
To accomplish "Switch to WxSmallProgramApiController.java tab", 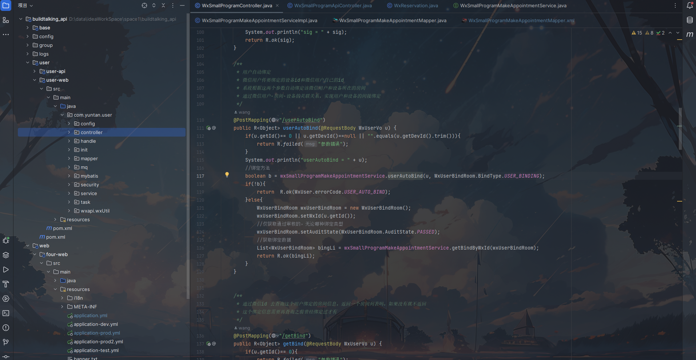I will point(330,5).
